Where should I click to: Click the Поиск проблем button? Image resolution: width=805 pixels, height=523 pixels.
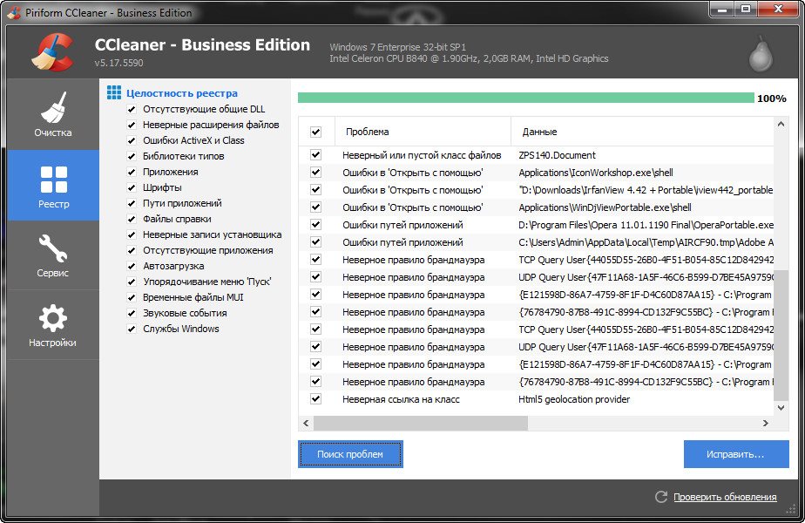click(350, 454)
